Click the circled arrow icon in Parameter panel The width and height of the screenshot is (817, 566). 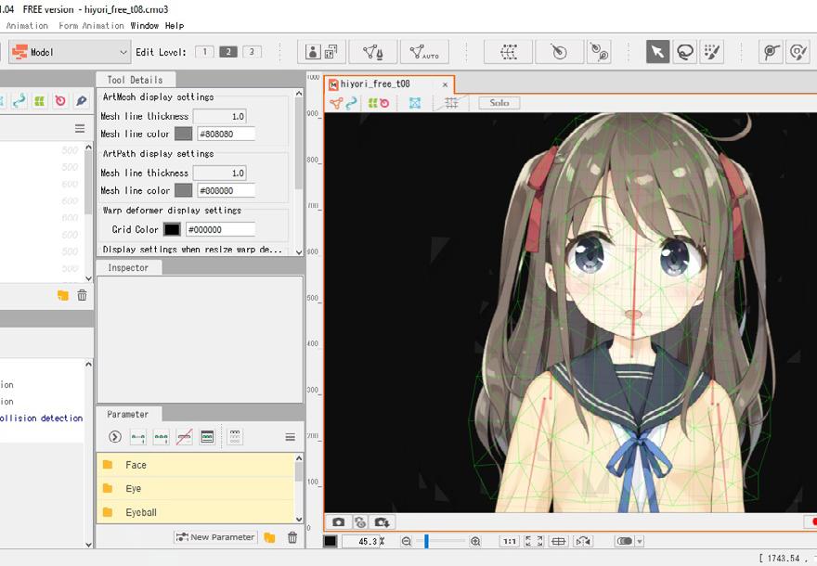point(114,437)
